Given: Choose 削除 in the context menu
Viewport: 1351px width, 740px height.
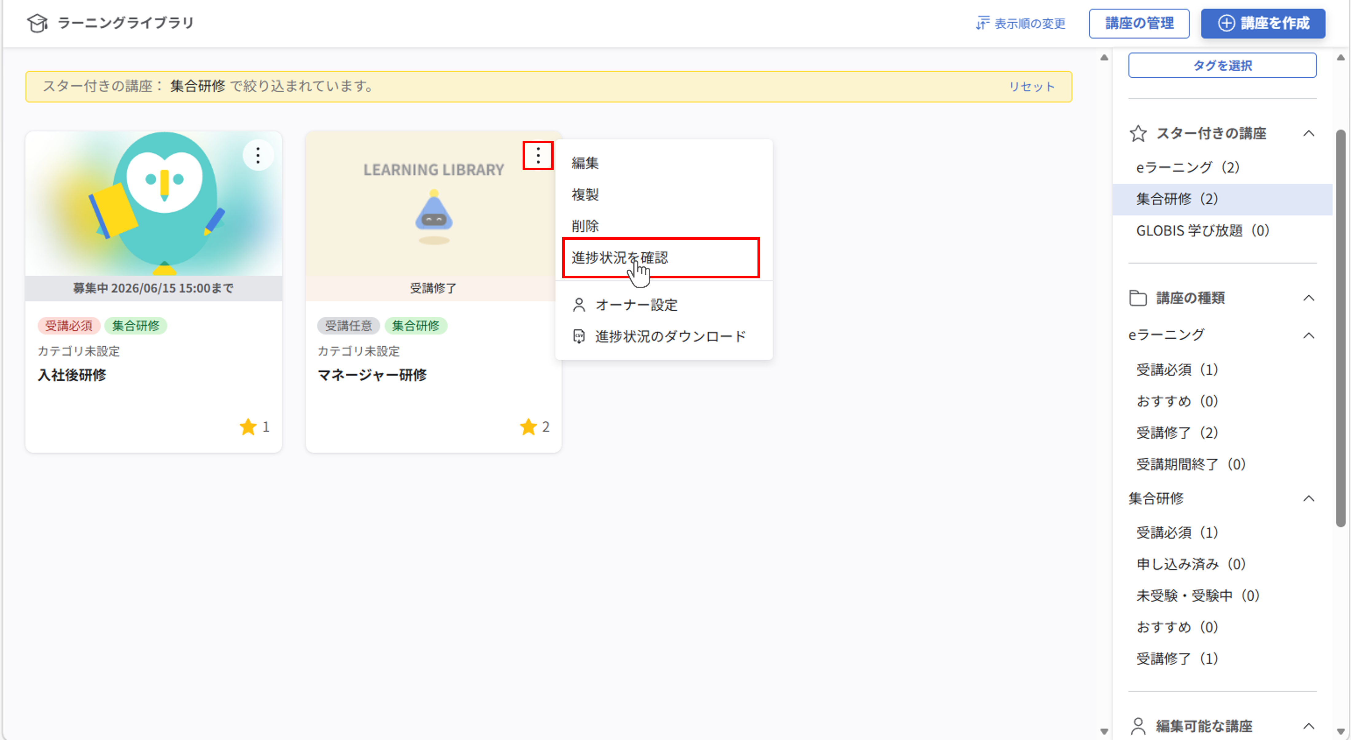Looking at the screenshot, I should [664, 226].
